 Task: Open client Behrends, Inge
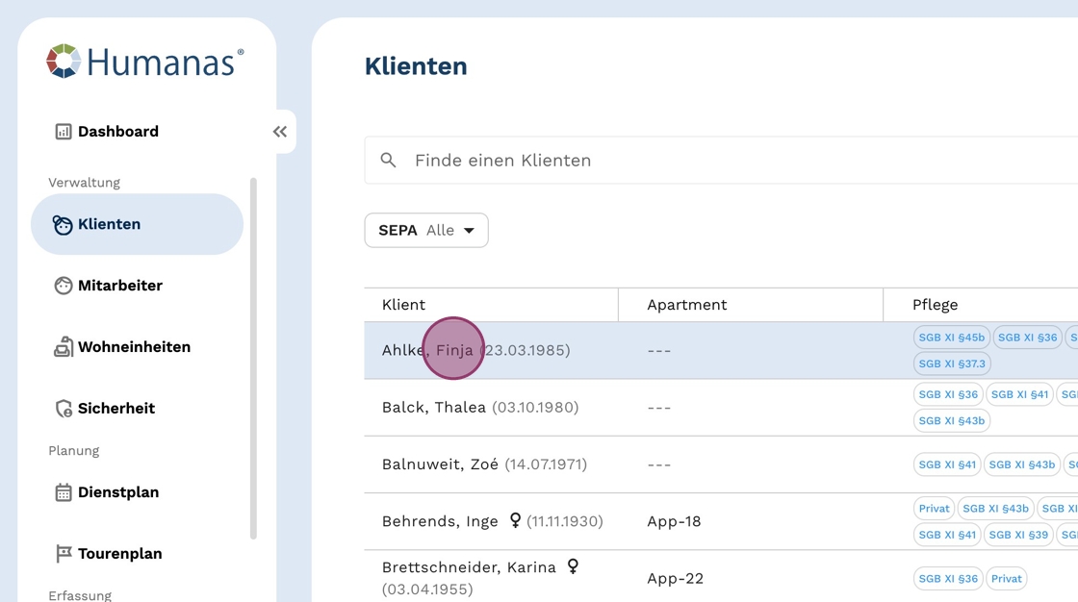(440, 521)
